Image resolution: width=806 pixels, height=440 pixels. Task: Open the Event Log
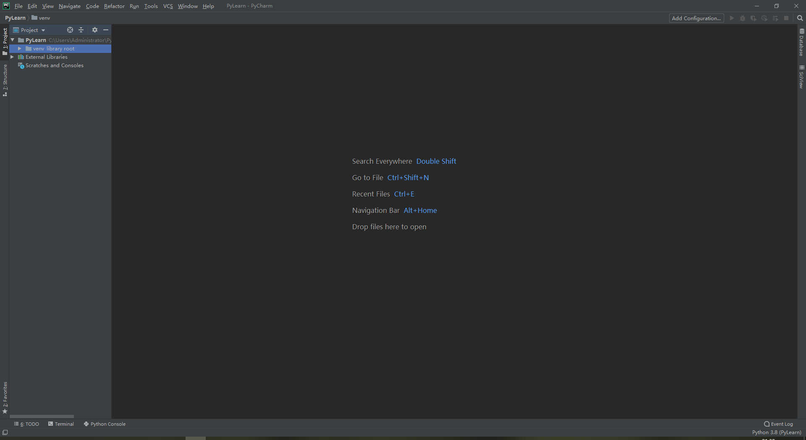click(x=778, y=424)
